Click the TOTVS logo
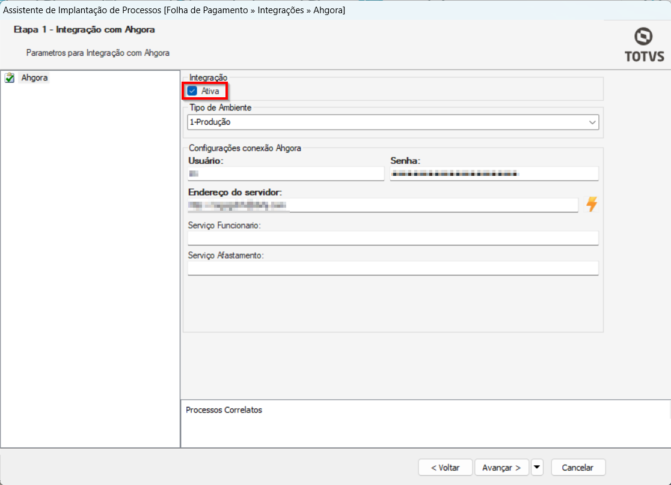 click(644, 45)
